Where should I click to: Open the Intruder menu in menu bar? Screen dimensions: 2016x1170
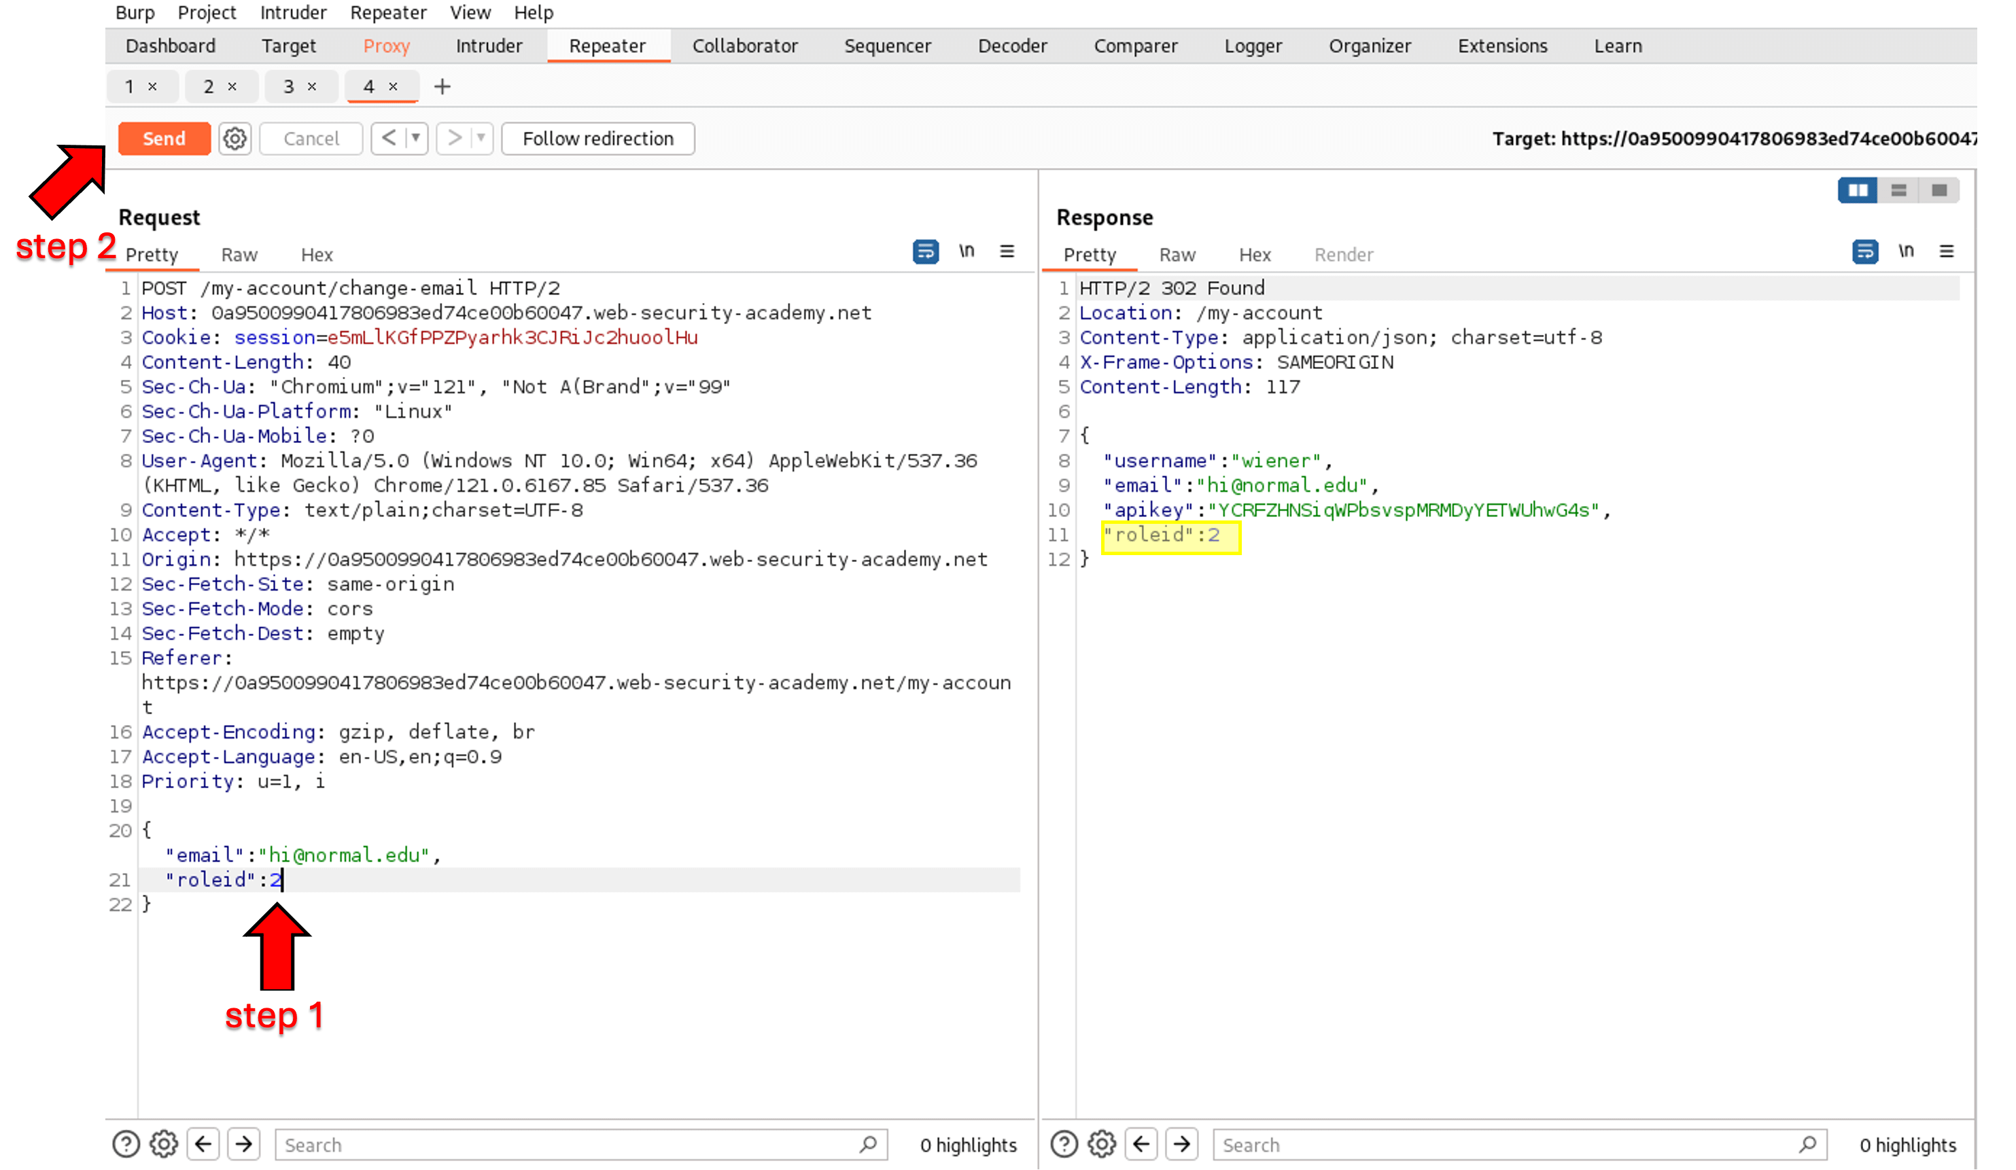293,13
